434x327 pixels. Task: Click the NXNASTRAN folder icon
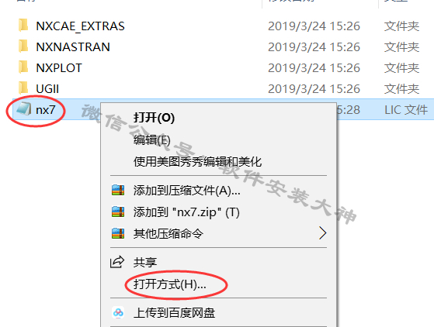(x=23, y=46)
